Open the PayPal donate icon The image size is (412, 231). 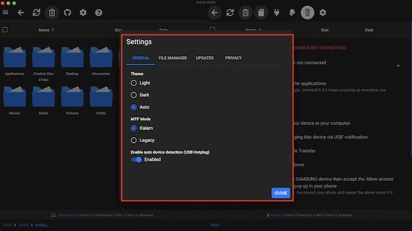point(292,13)
